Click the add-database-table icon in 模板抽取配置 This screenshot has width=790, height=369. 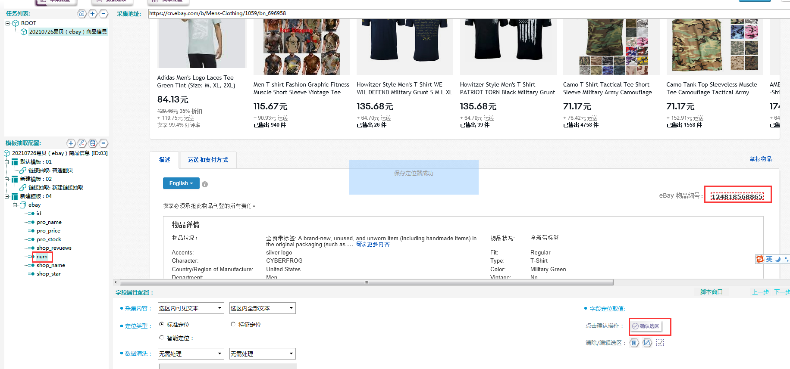click(x=93, y=143)
